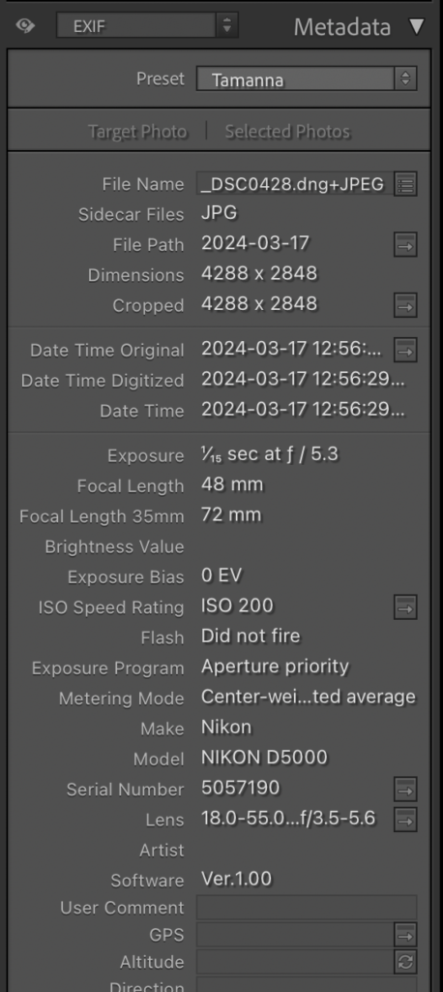Click the ISO Speed Rating arrow icon
This screenshot has height=992, width=443.
point(405,607)
